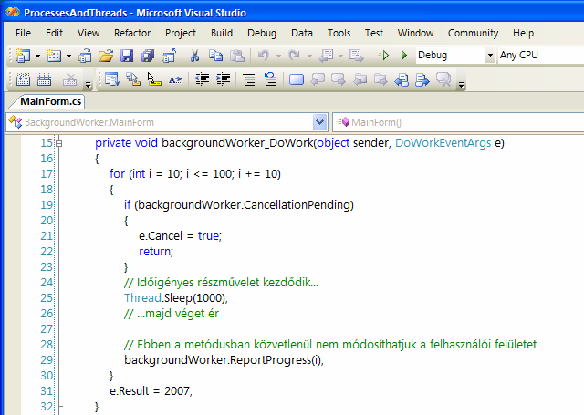Comment out the selected lines icon
Screen dimensions: 584x415
249,79
